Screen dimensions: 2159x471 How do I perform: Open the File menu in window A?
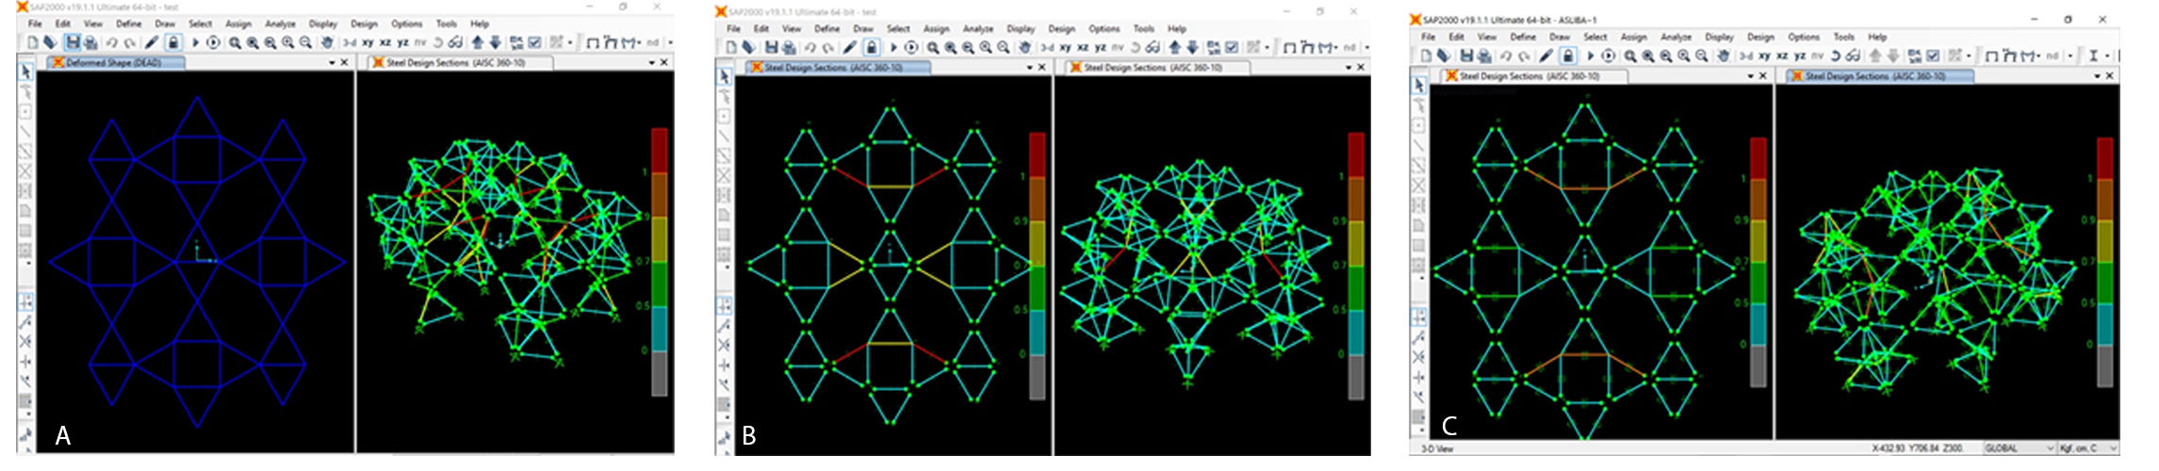[35, 24]
